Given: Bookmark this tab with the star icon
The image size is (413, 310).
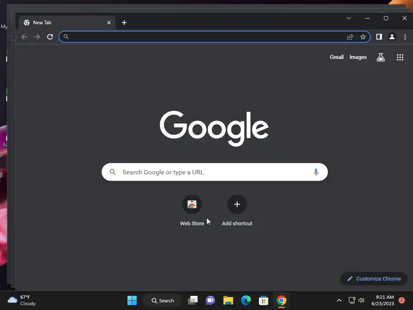Looking at the screenshot, I should (363, 37).
